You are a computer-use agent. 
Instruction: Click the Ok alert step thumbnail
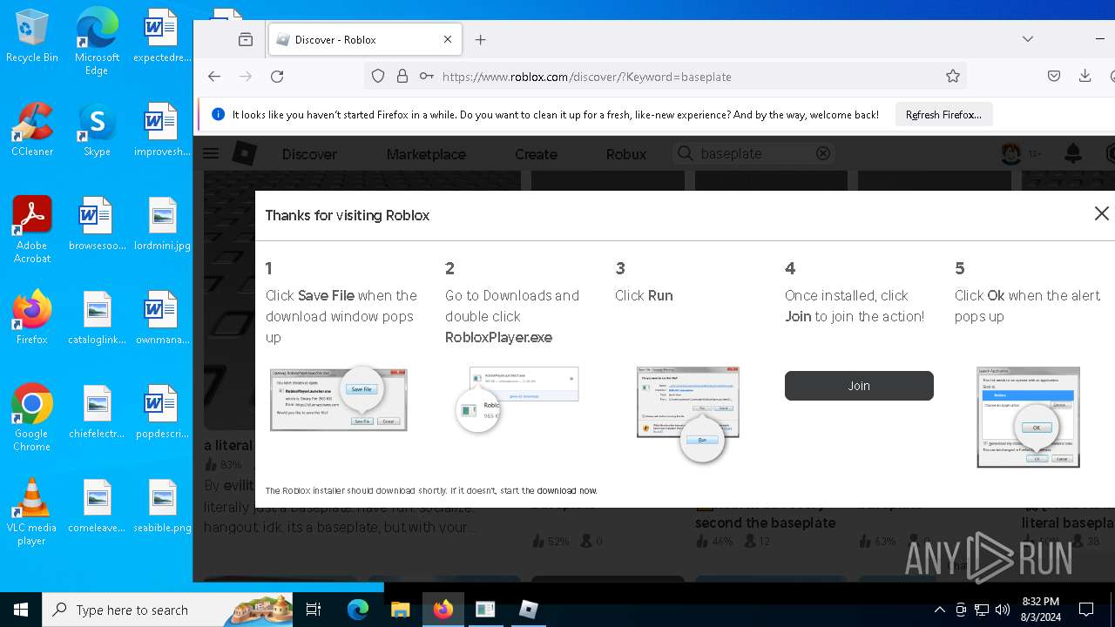click(x=1028, y=417)
